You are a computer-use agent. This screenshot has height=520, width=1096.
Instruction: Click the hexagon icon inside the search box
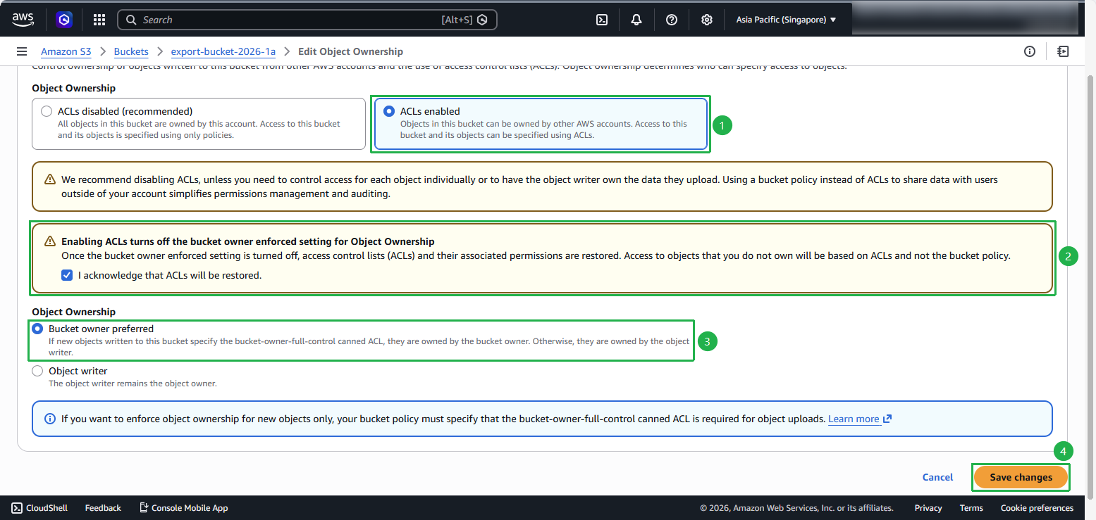point(482,20)
